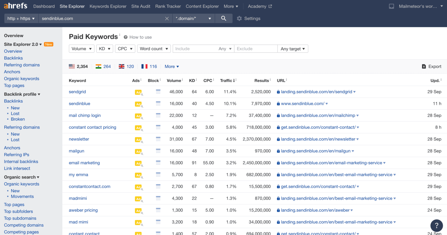The height and width of the screenshot is (235, 447).
Task: Click the Include keywords input field
Action: (x=195, y=49)
